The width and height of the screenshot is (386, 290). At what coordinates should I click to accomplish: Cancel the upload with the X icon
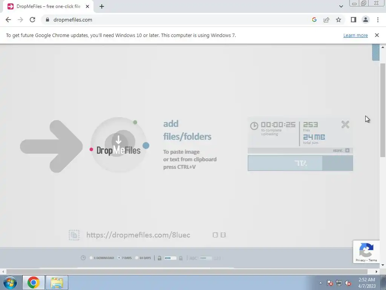point(345,125)
